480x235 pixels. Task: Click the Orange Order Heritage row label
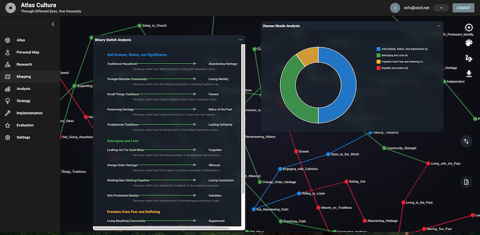point(122,165)
